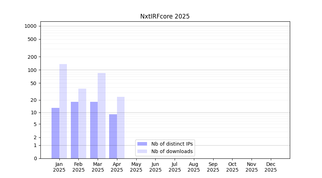The width and height of the screenshot is (322, 178).
Task: Select the February distinct IPs bar
Action: click(x=74, y=130)
